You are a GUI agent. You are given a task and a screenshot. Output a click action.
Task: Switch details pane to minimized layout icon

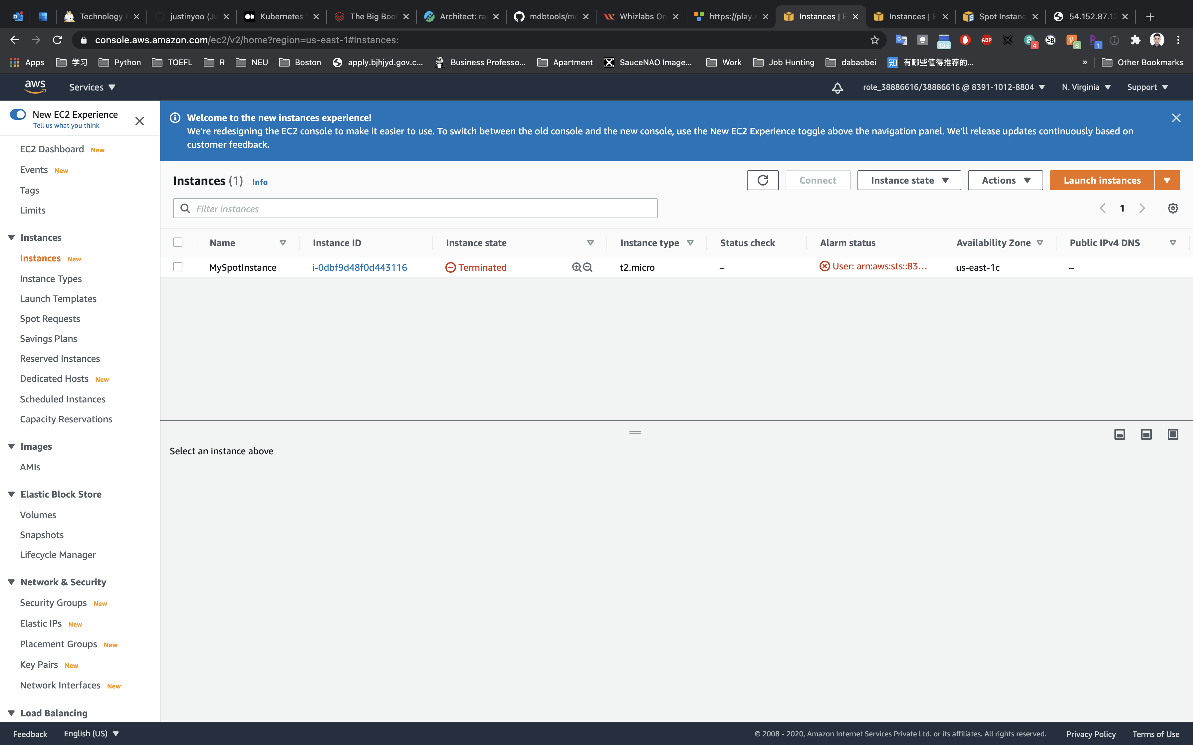(x=1119, y=434)
